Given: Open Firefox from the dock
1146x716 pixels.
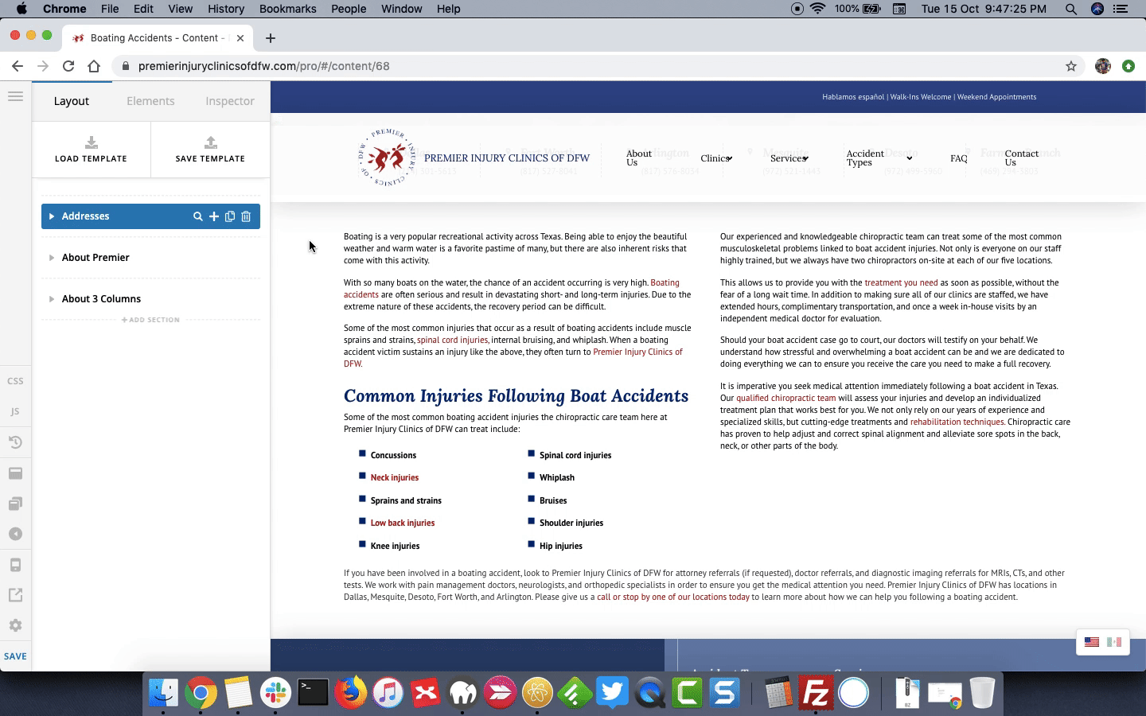Looking at the screenshot, I should coord(350,693).
